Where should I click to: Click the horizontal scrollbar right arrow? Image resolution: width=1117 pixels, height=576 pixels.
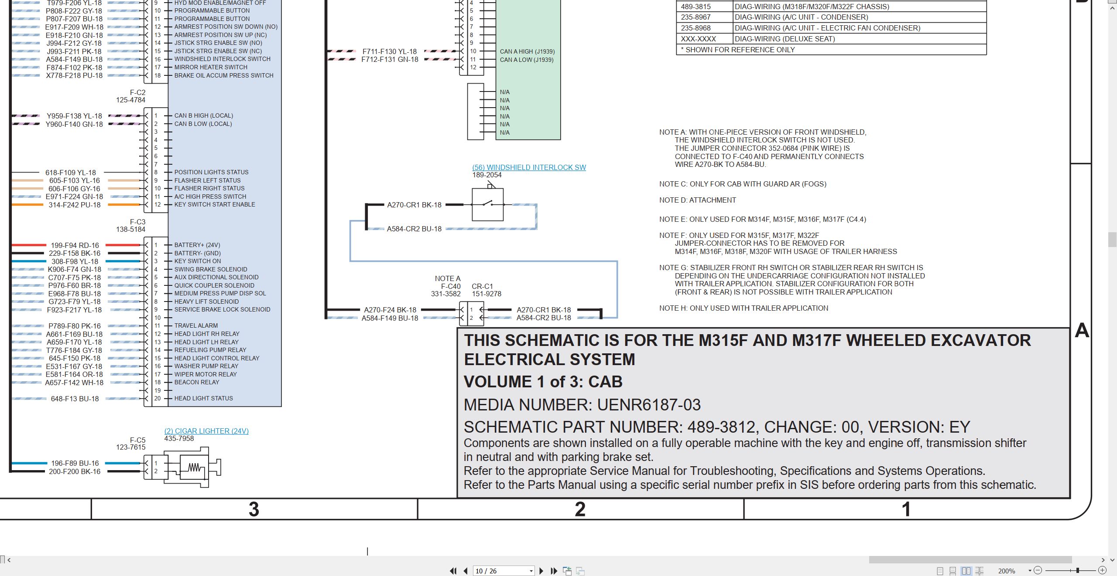[1103, 560]
